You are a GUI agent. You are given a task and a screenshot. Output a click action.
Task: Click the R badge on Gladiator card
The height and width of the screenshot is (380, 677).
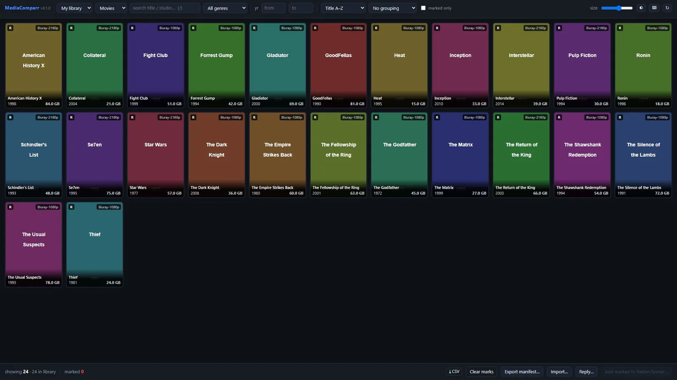point(254,28)
